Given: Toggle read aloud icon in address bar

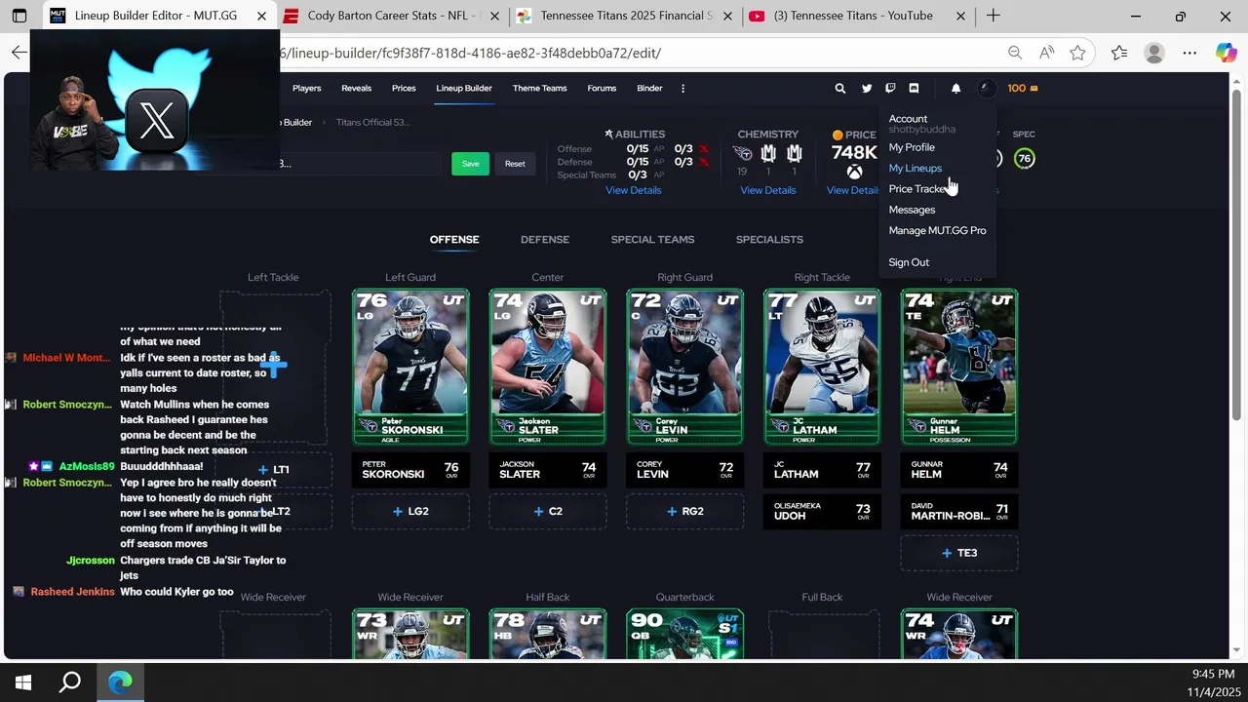Looking at the screenshot, I should point(1047,53).
